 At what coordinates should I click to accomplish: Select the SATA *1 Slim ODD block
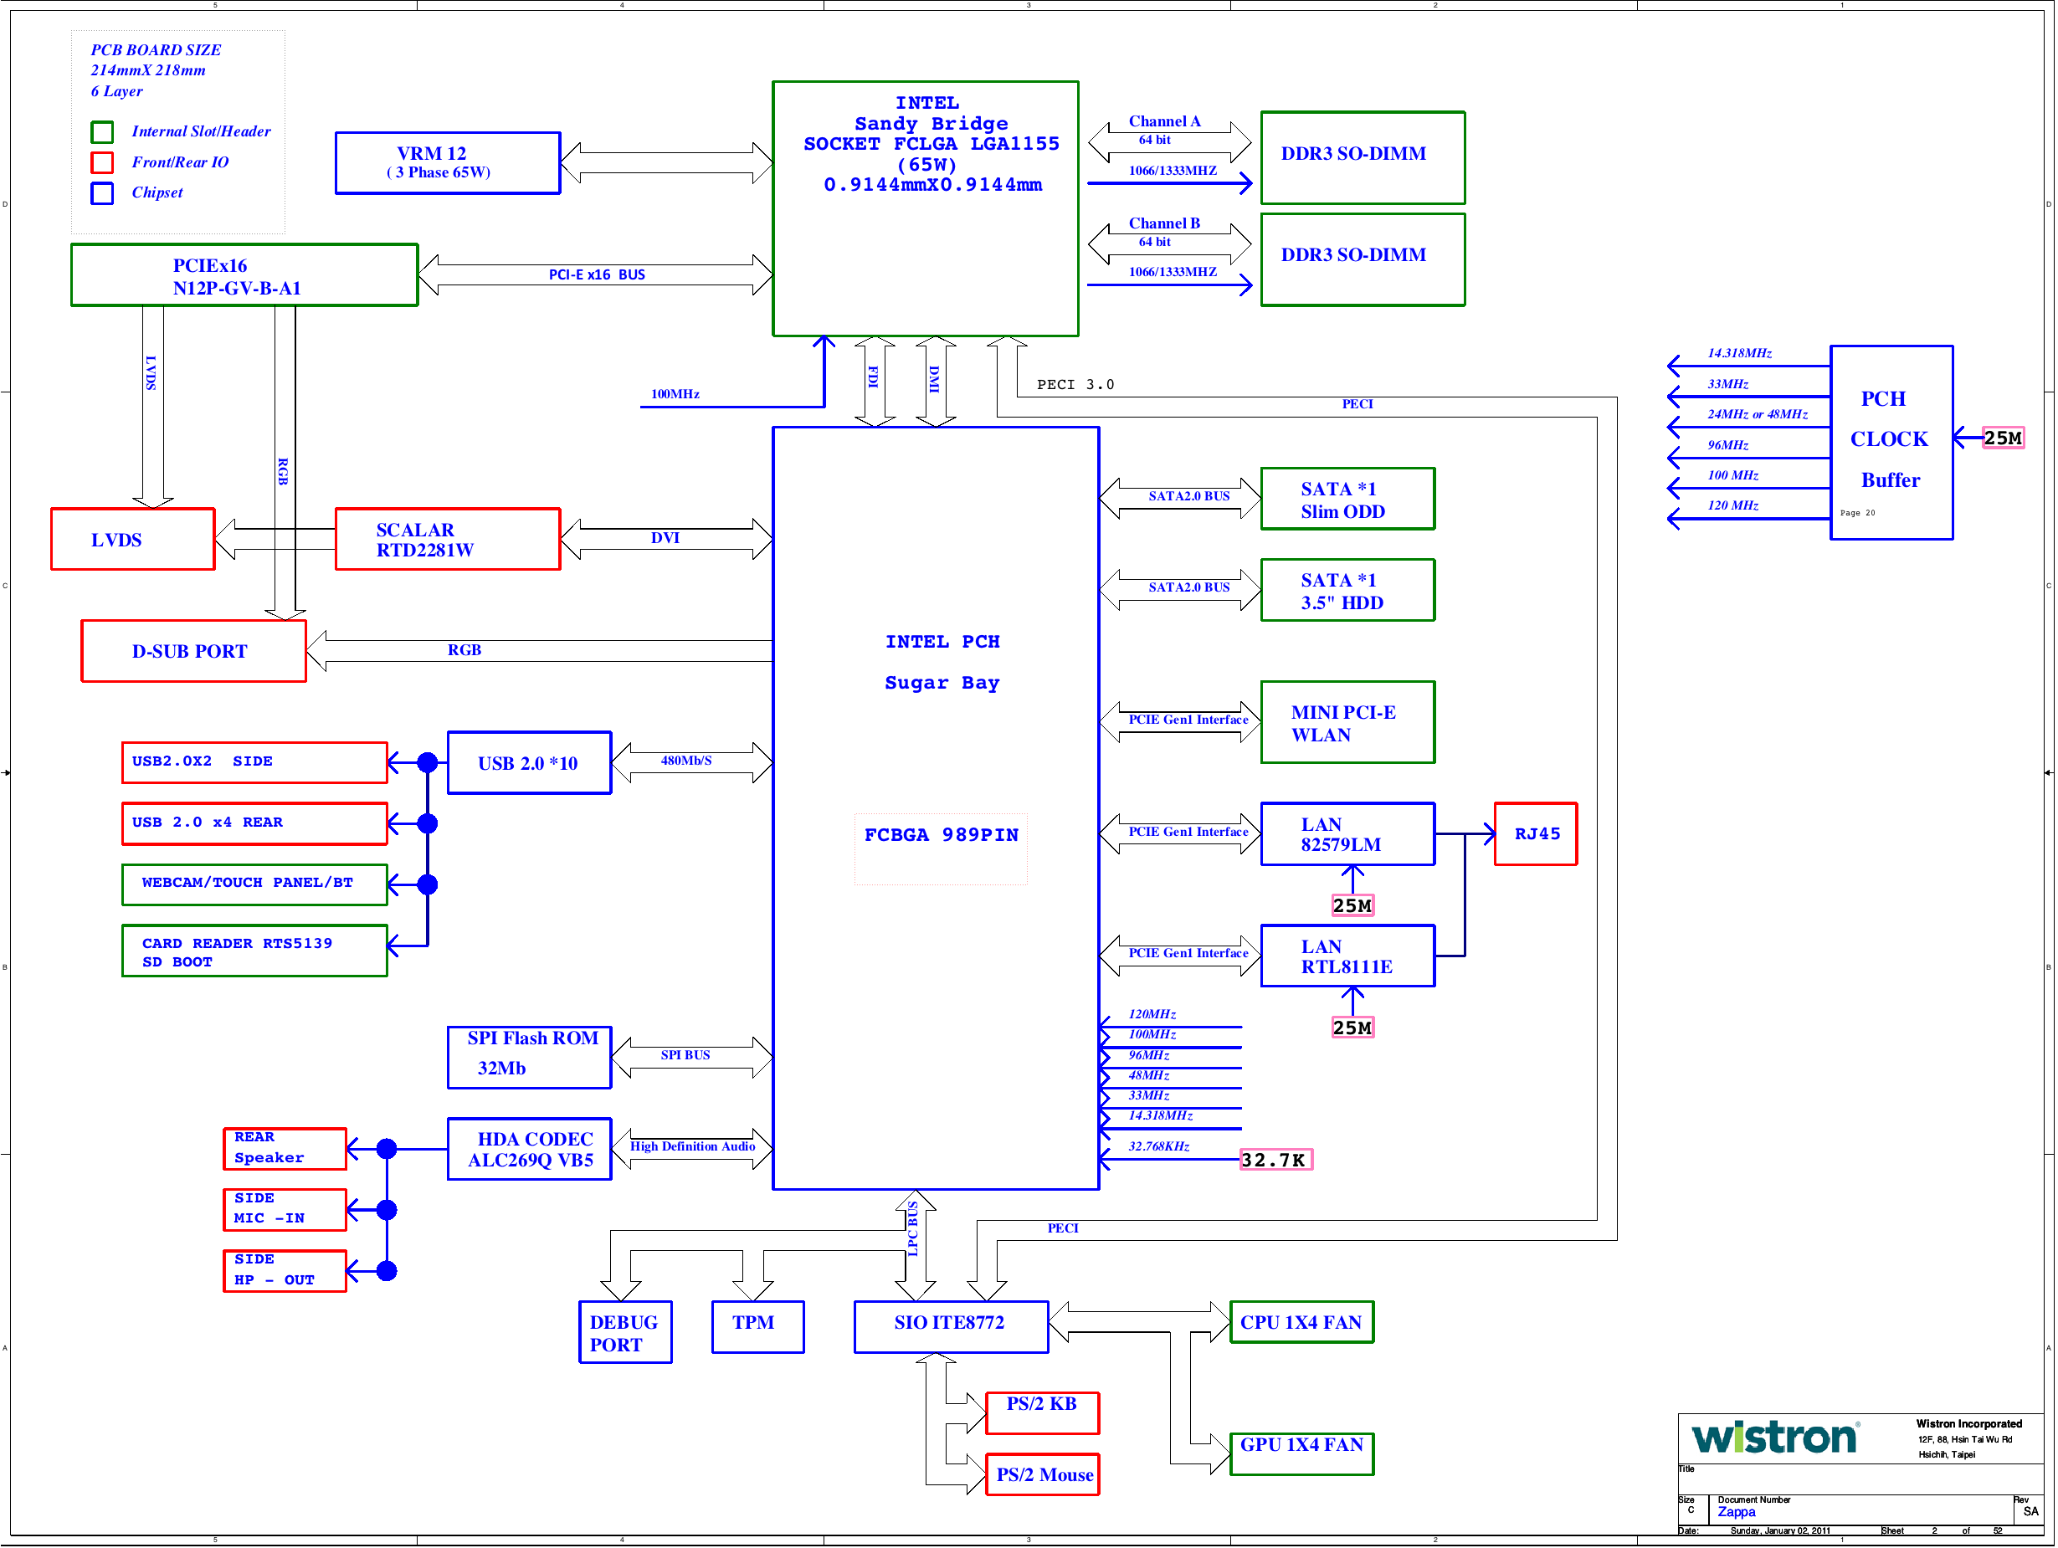[1348, 499]
